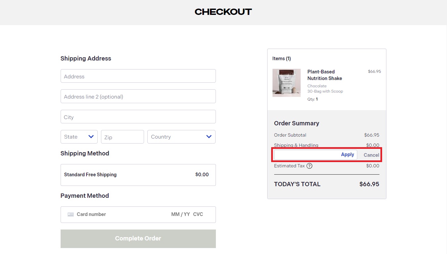Select the Standard Free Shipping option
Screen dimensions: 447x254
click(138, 175)
